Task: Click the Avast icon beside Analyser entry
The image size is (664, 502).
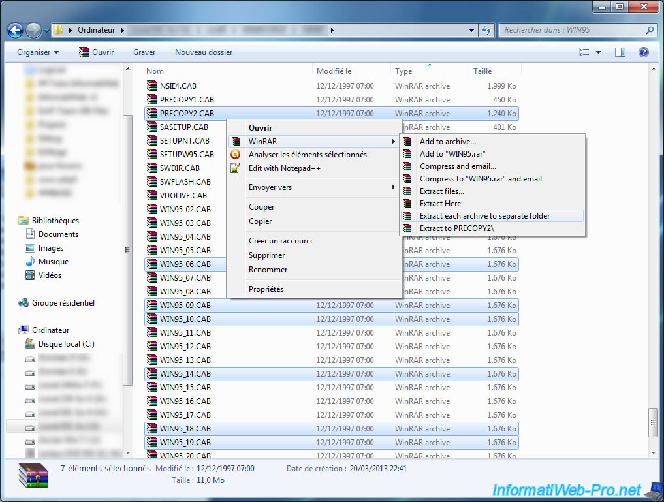Action: 236,155
